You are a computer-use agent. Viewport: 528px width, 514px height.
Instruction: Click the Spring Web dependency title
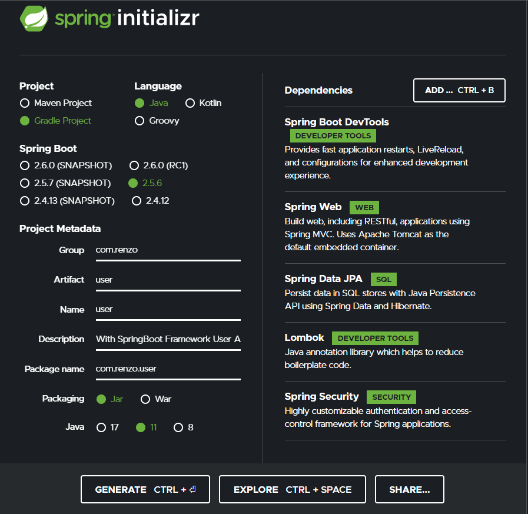click(313, 207)
